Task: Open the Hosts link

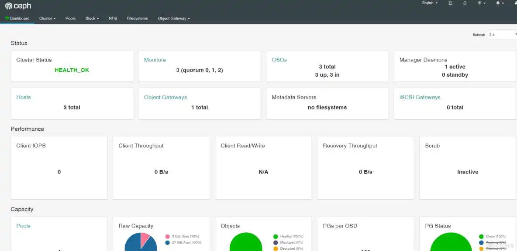Action: [x=24, y=97]
